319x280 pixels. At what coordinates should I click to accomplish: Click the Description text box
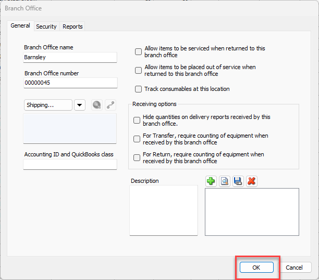pyautogui.click(x=164, y=210)
